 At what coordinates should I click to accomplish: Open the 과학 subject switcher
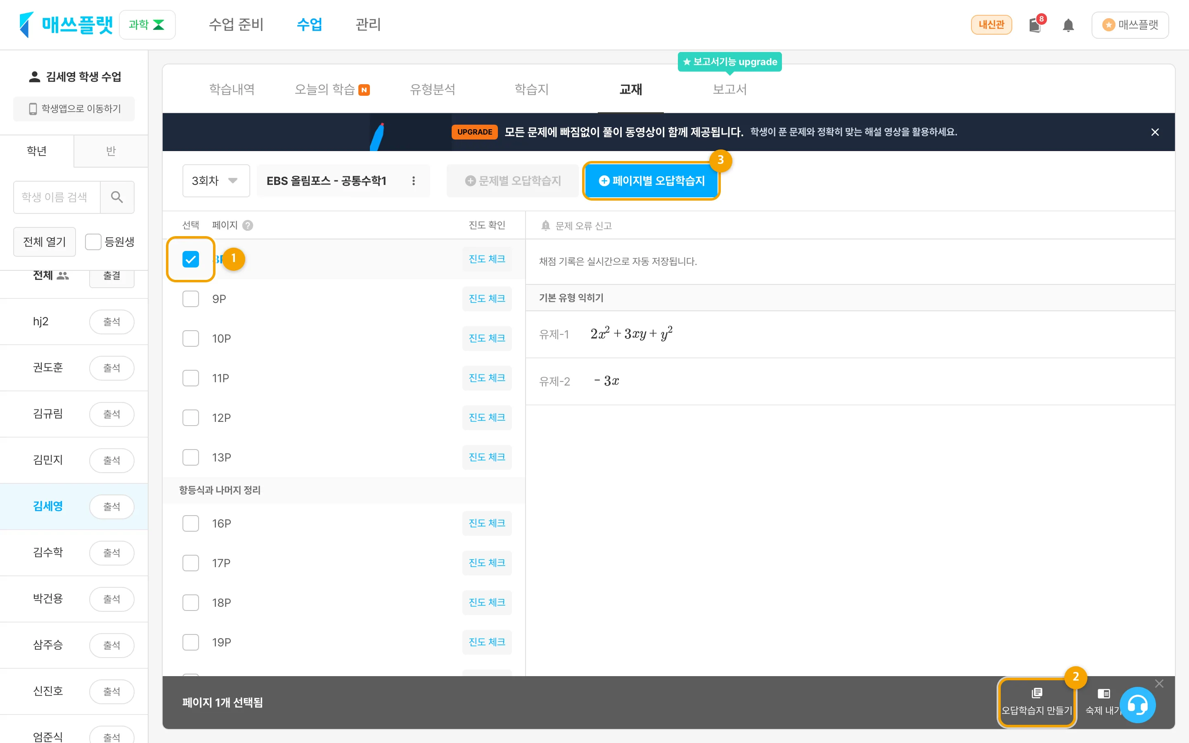point(147,25)
